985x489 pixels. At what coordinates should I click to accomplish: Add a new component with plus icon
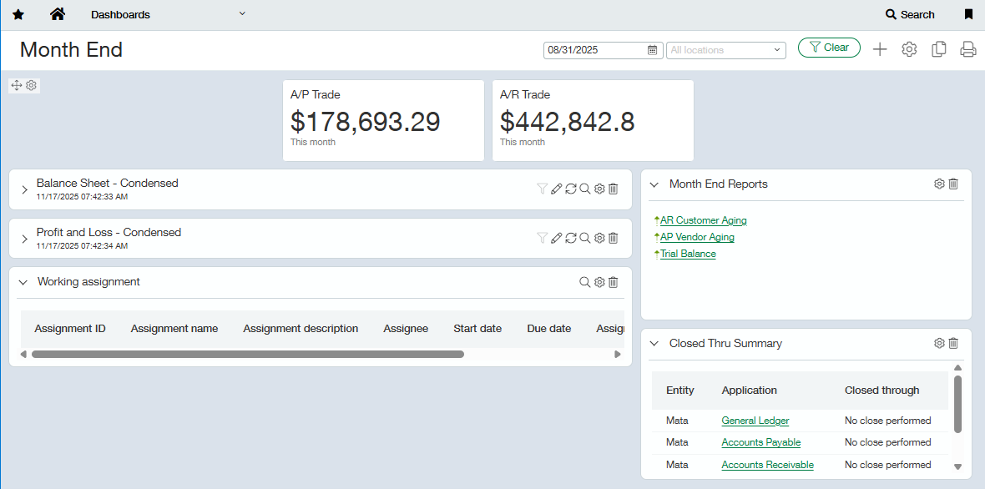point(880,49)
